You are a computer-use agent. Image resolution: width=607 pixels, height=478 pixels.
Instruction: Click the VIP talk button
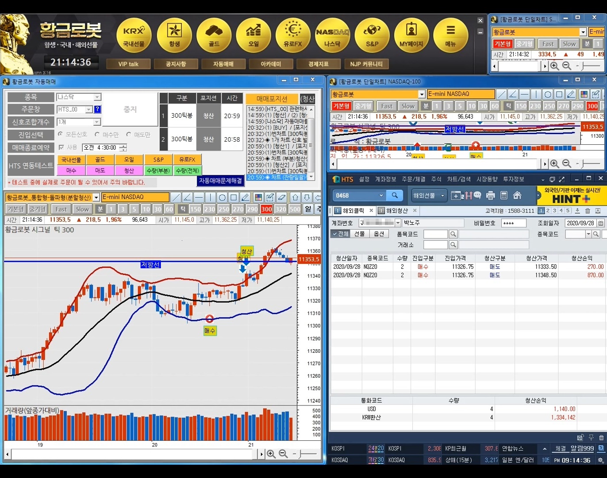tap(128, 64)
